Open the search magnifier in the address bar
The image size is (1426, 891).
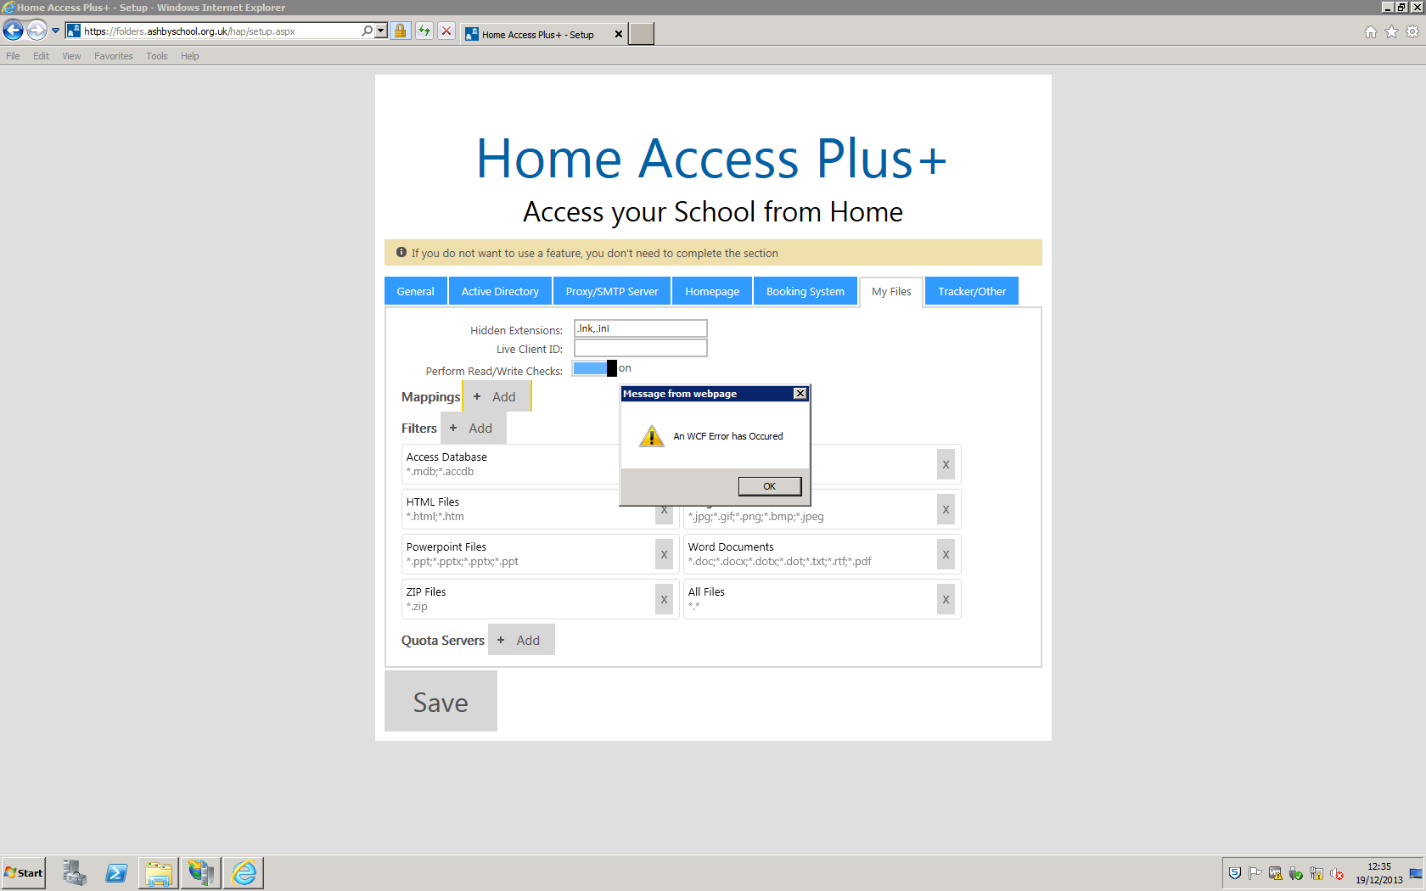[x=367, y=31]
